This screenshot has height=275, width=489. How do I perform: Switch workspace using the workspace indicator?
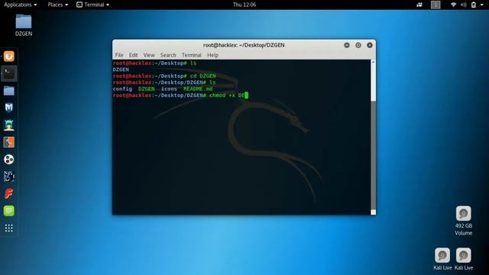(436, 5)
